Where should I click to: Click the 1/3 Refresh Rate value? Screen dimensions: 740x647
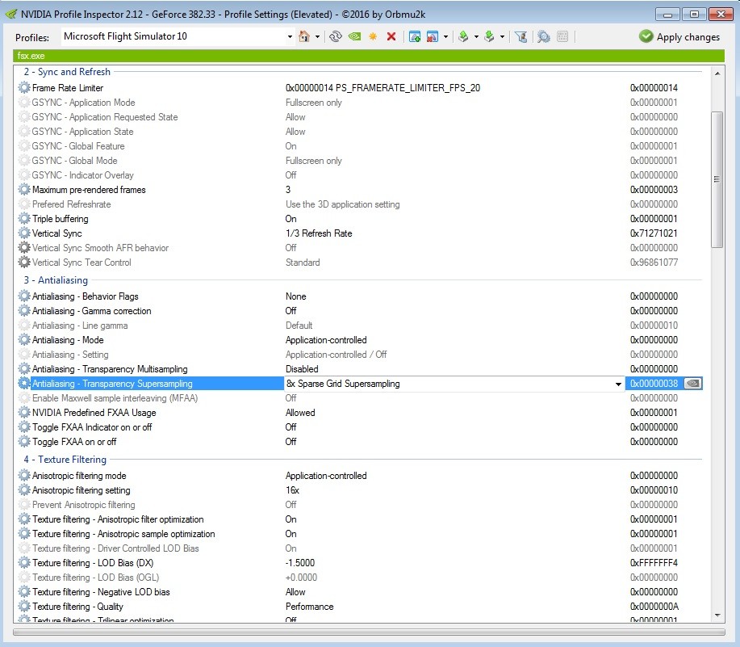pos(319,233)
